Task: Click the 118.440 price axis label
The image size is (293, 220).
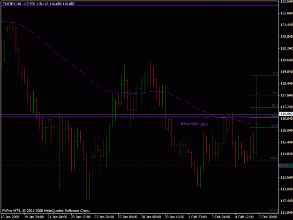Action: tap(286, 83)
